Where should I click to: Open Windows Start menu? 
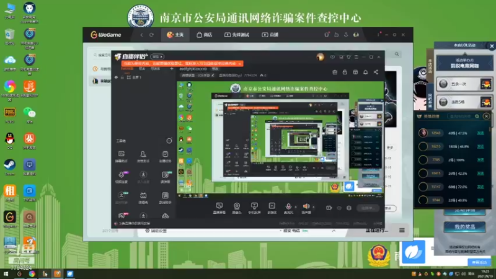pos(6,274)
